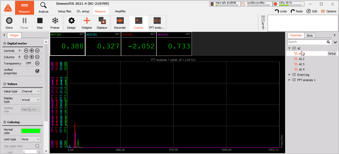Screen dimensions: 339x154
Task: Open Limit type dropdown
Action: [31, 139]
